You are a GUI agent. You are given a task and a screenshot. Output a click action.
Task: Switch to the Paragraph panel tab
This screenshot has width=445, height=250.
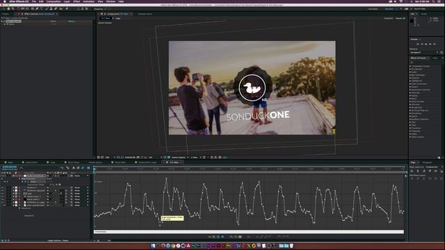pos(427,162)
